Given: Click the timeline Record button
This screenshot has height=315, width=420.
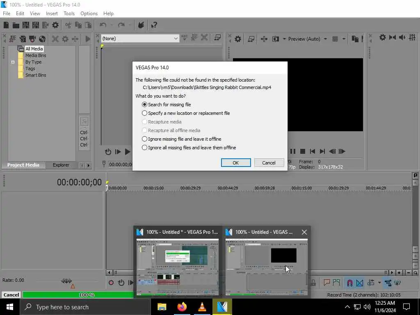Looking at the screenshot, I should click(x=111, y=283).
